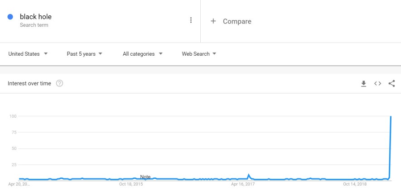Share the Interest over time chart
The width and height of the screenshot is (401, 196).
pyautogui.click(x=391, y=84)
